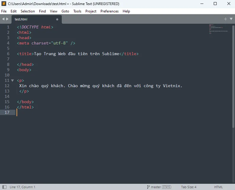235x190 pixels.
Task: Click the closing /body tag
Action: tap(25, 102)
